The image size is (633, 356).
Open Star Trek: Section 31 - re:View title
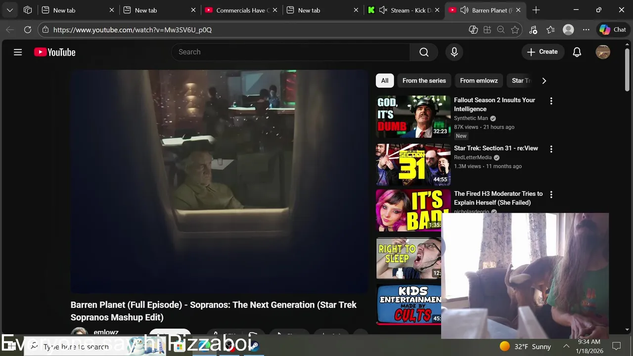[x=496, y=148]
